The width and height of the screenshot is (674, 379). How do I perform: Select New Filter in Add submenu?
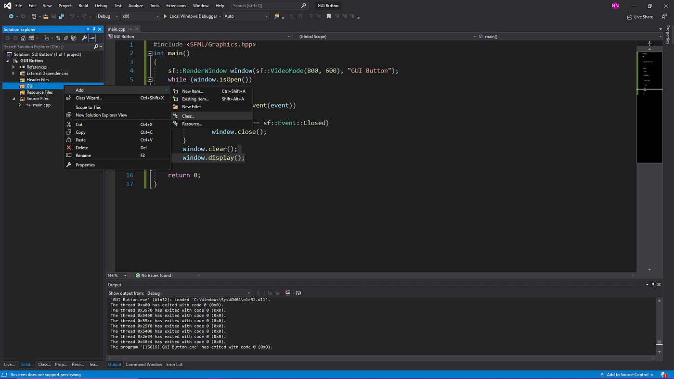pos(211,107)
